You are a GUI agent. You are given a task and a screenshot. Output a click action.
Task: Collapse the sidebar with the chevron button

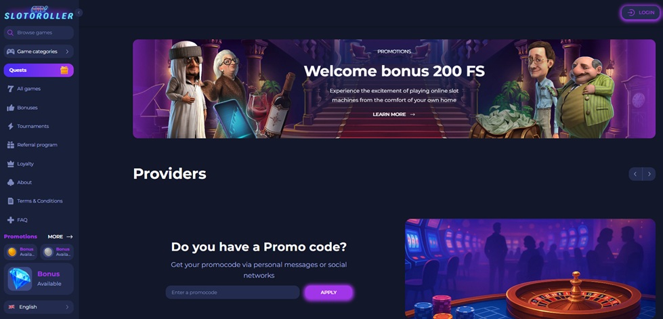79,13
